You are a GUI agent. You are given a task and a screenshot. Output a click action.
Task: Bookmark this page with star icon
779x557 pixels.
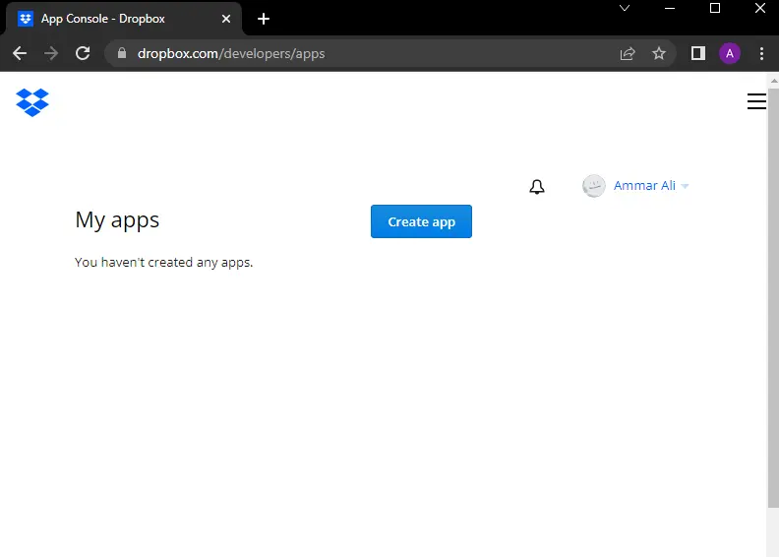pyautogui.click(x=659, y=53)
